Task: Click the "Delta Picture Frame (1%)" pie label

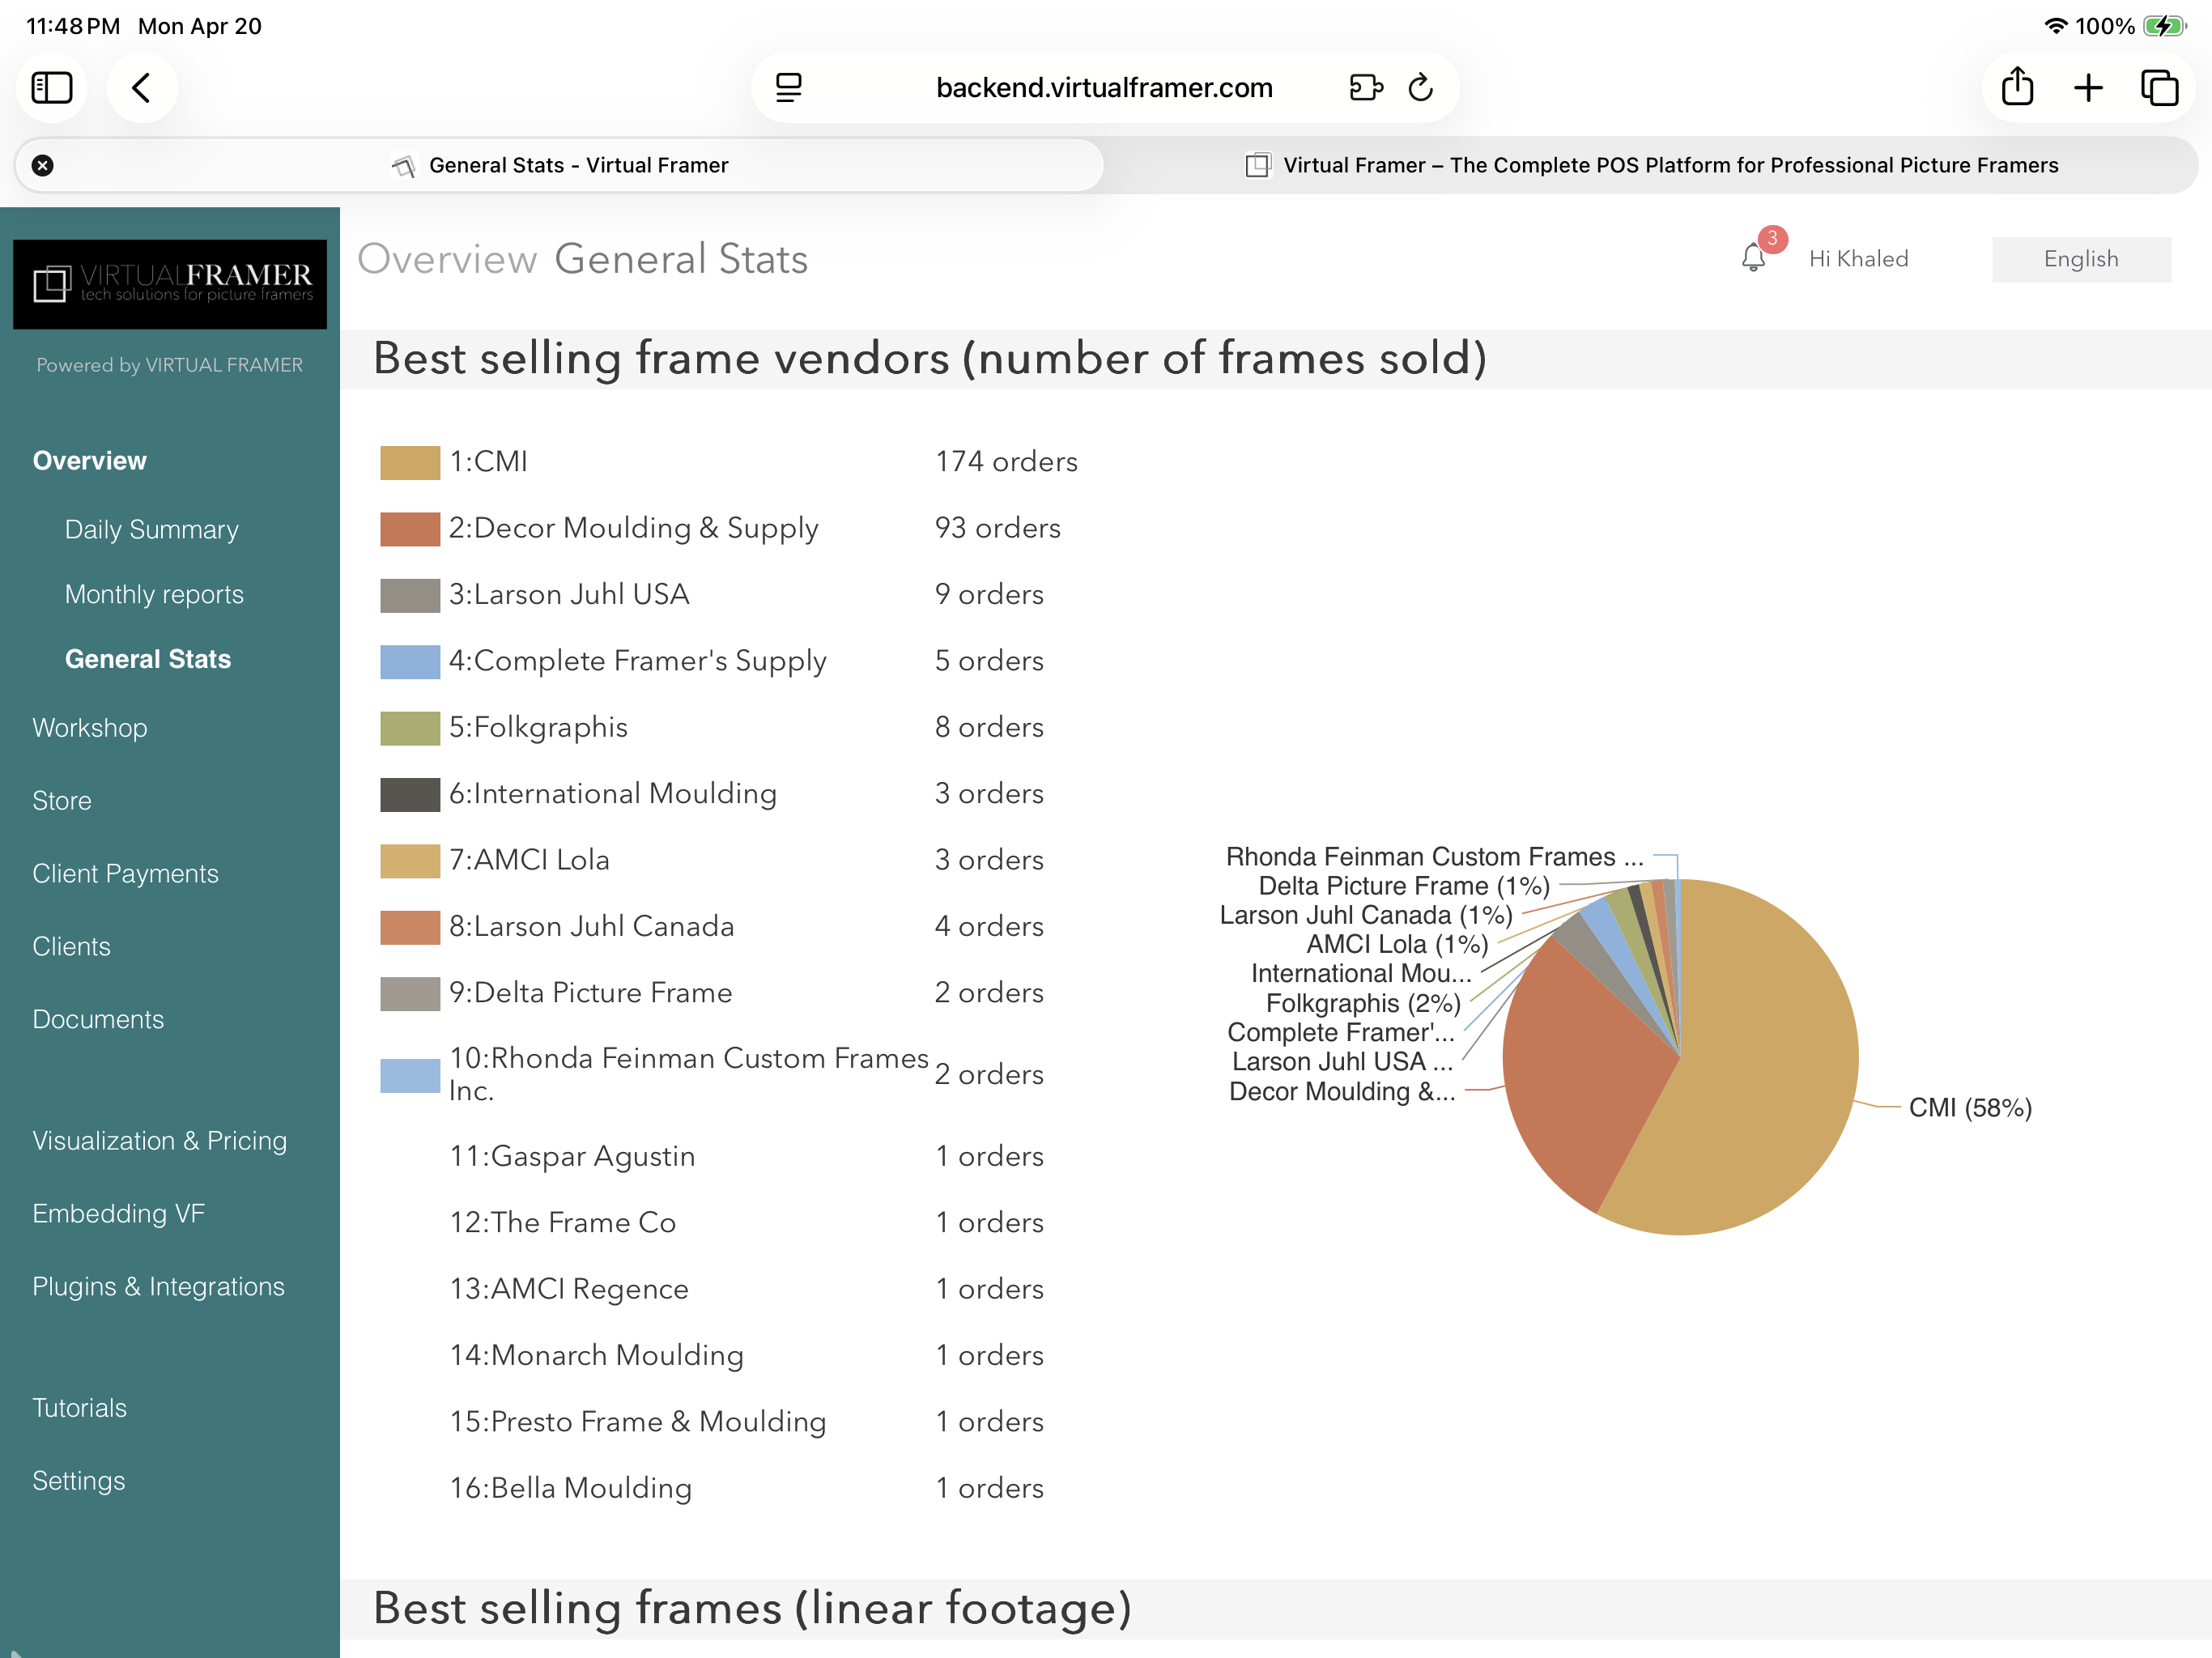Action: [x=1404, y=886]
